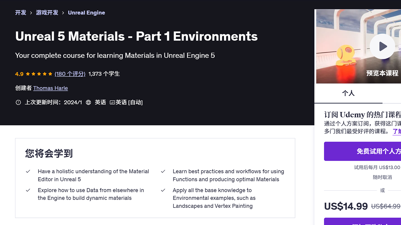401x225 pixels.
Task: Click the last orange rating star
Action: [x=50, y=74]
